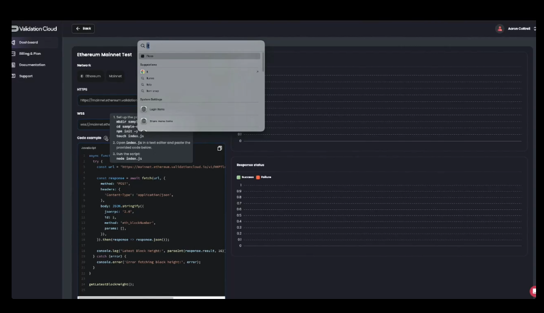Click the Mainnet network chip
The width and height of the screenshot is (544, 313).
(115, 76)
